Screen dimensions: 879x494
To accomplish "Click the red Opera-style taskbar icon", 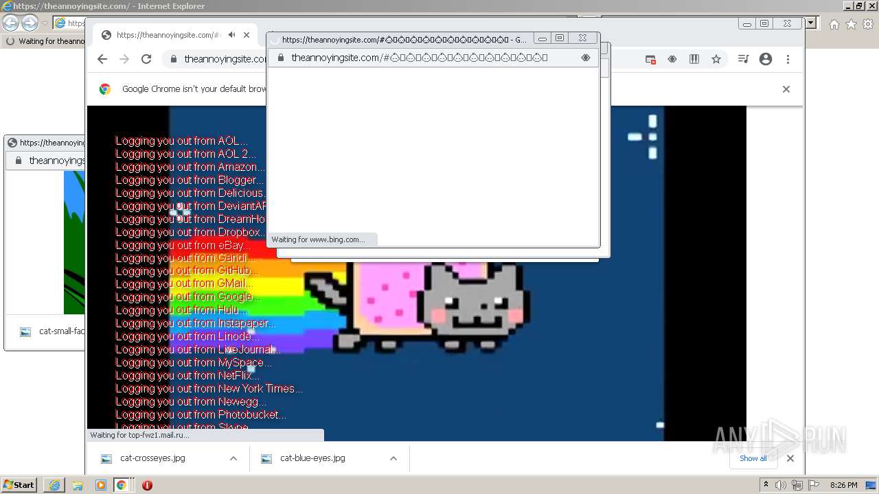I will click(x=147, y=485).
